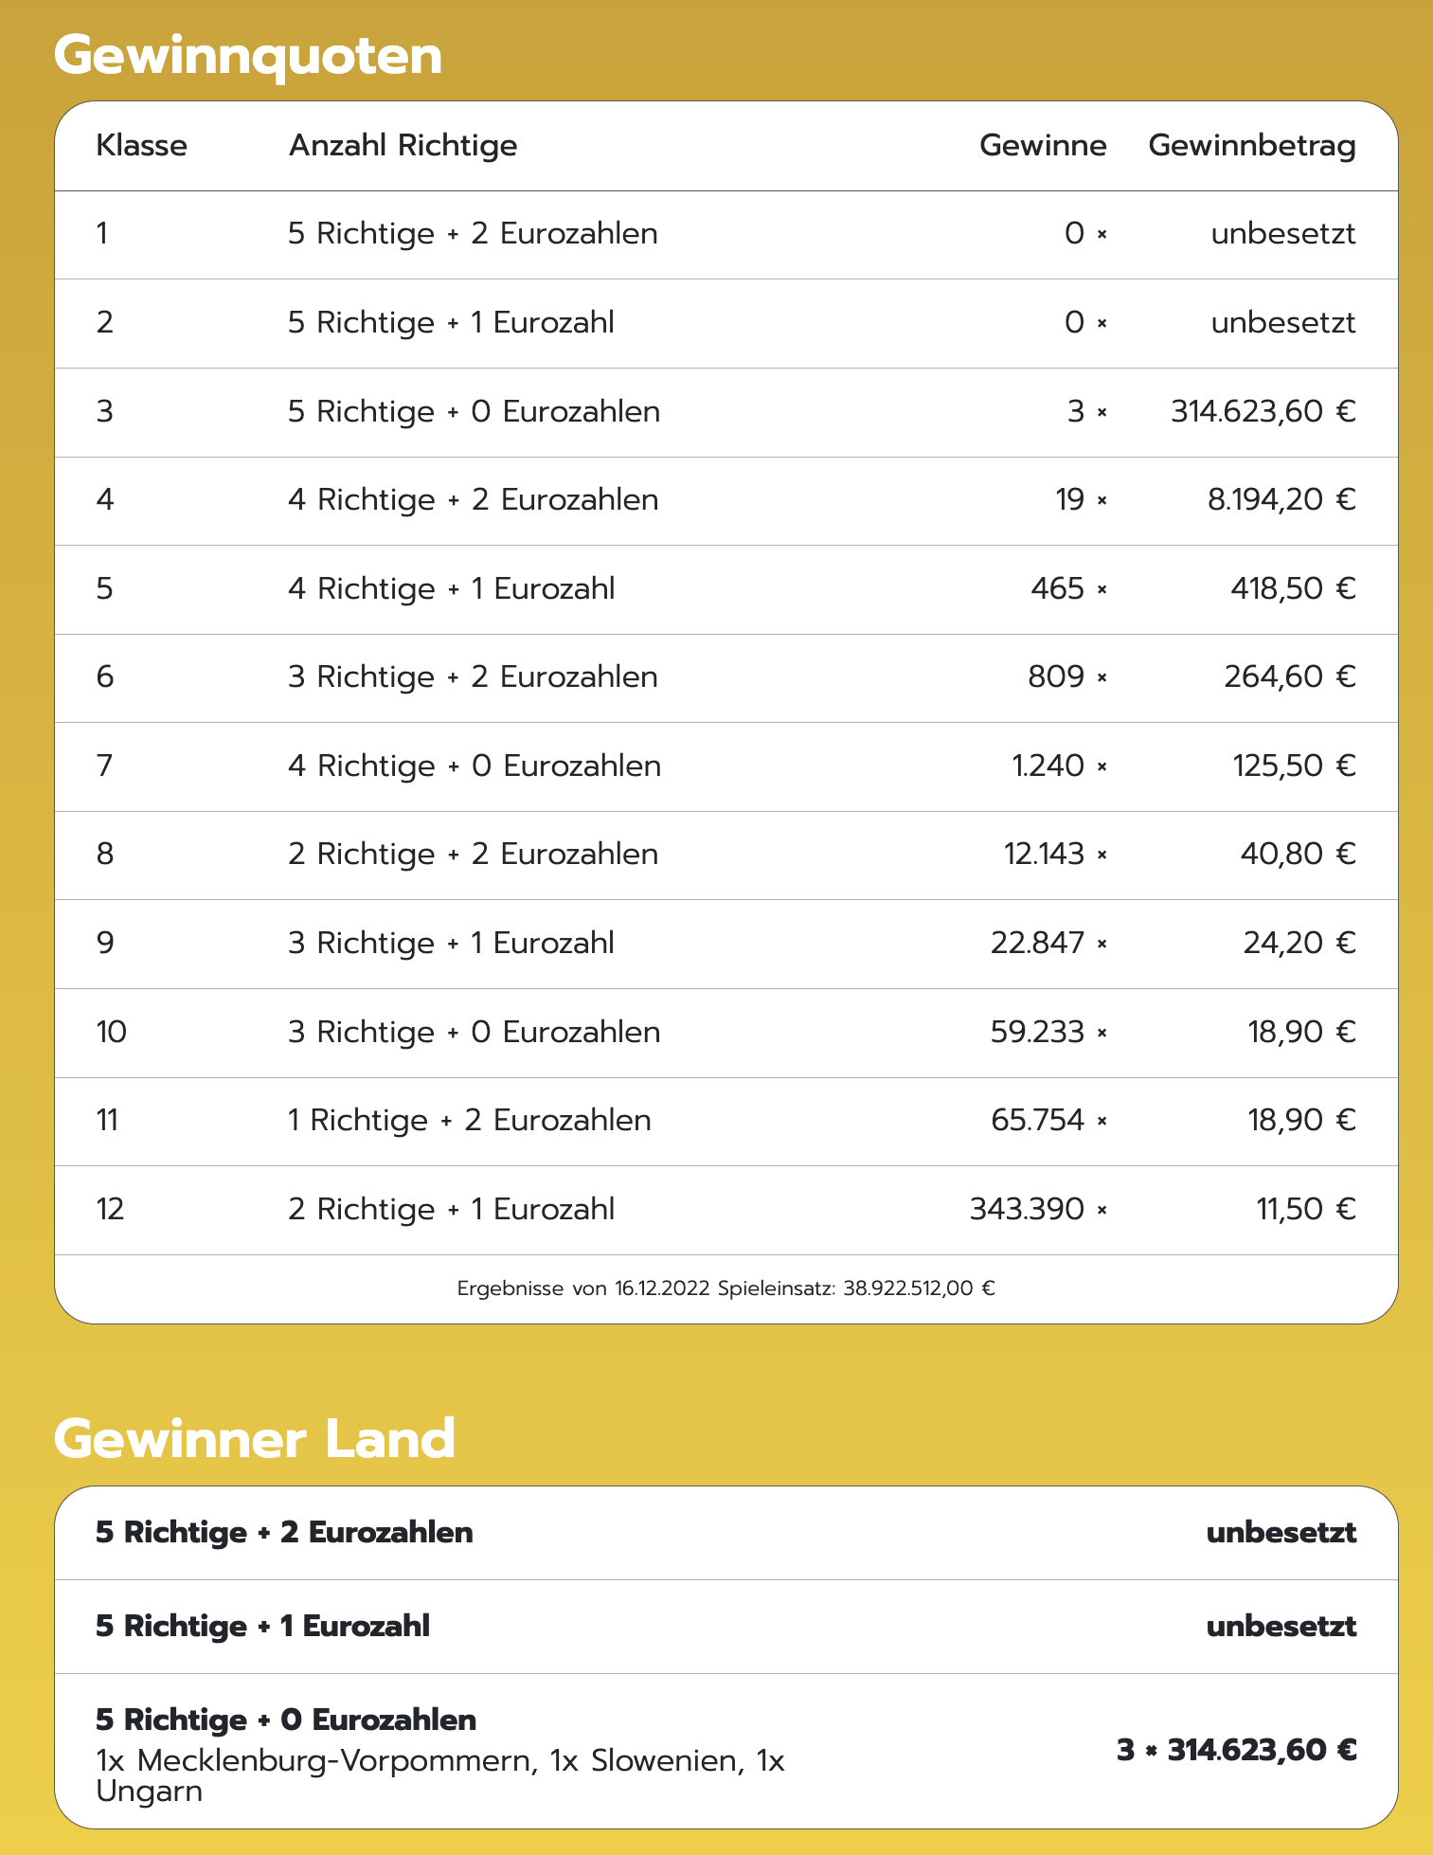This screenshot has width=1433, height=1855.
Task: Select the bold 3 × 314.623,60 € total
Action: click(1237, 1750)
